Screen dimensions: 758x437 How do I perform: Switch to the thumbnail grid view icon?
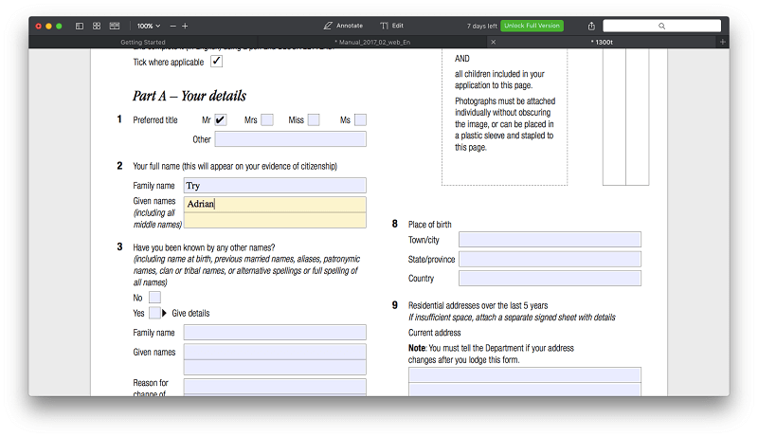click(x=97, y=26)
